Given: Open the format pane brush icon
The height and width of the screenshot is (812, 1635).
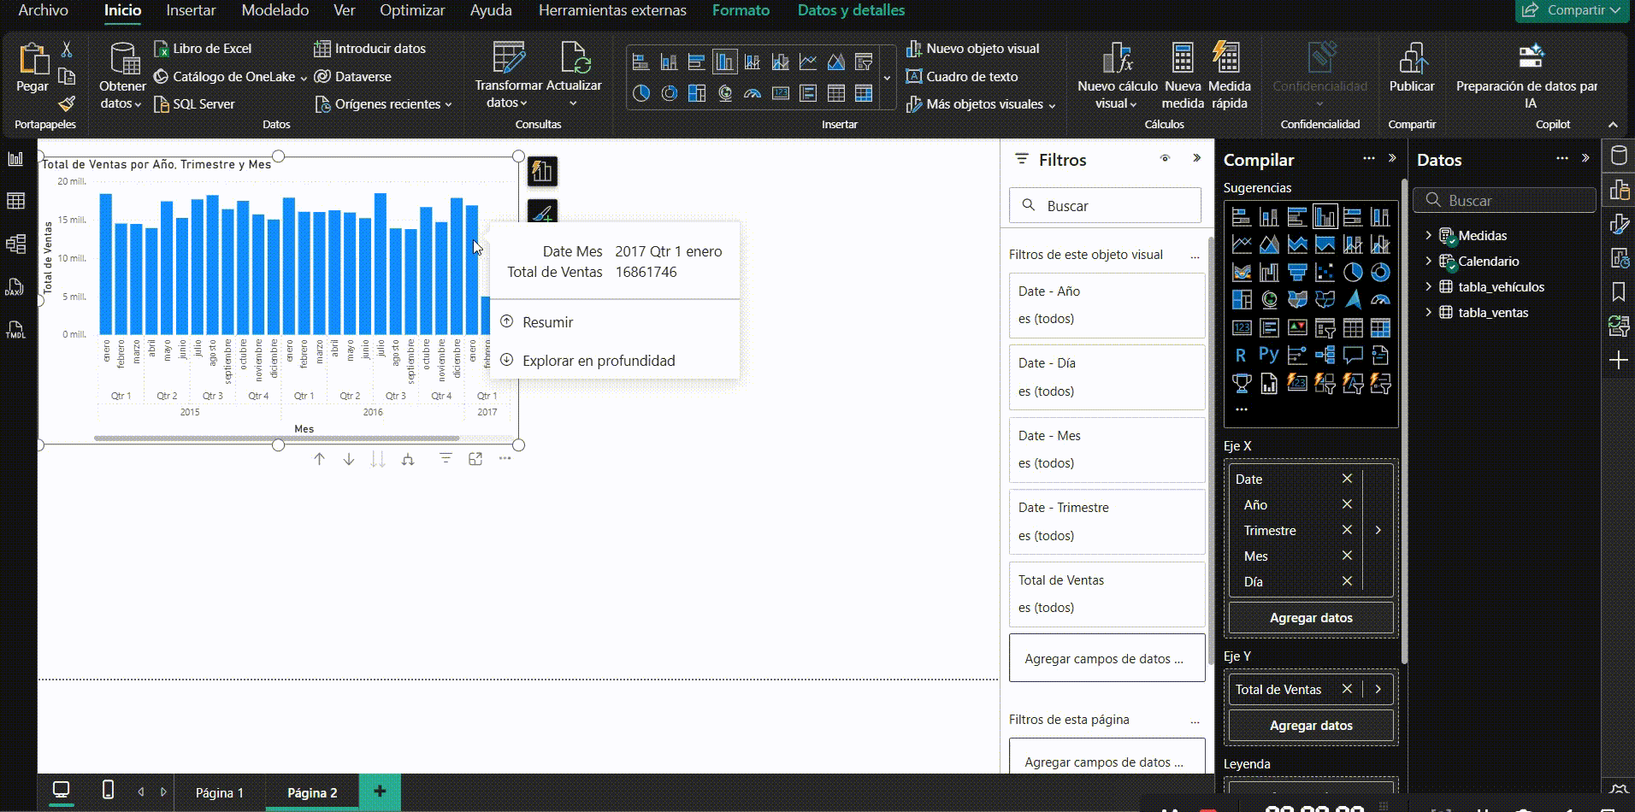Looking at the screenshot, I should coord(1620,224).
